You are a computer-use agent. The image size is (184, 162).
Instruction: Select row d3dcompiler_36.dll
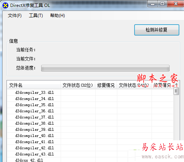[90, 111]
